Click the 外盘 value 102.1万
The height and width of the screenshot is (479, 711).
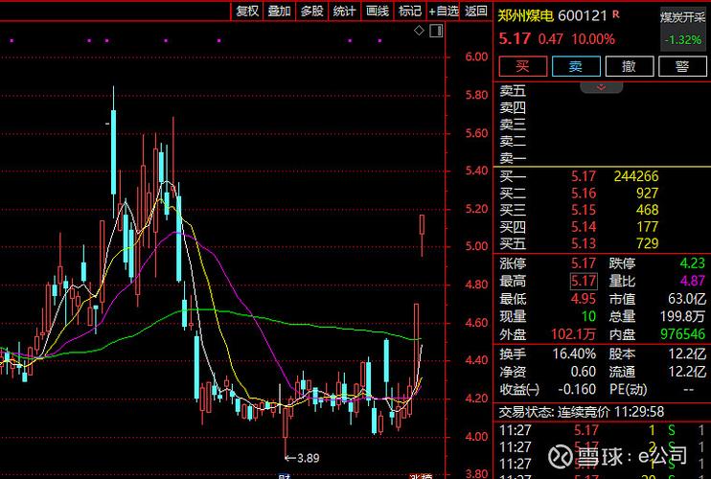(573, 334)
